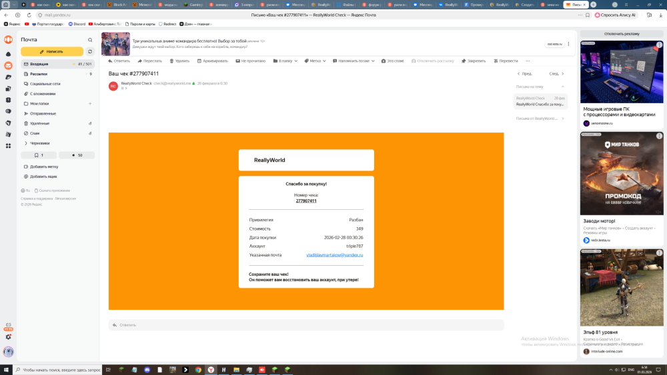Open top banner ad options menu
Image resolution: width=667 pixels, height=375 pixels.
pos(568,44)
